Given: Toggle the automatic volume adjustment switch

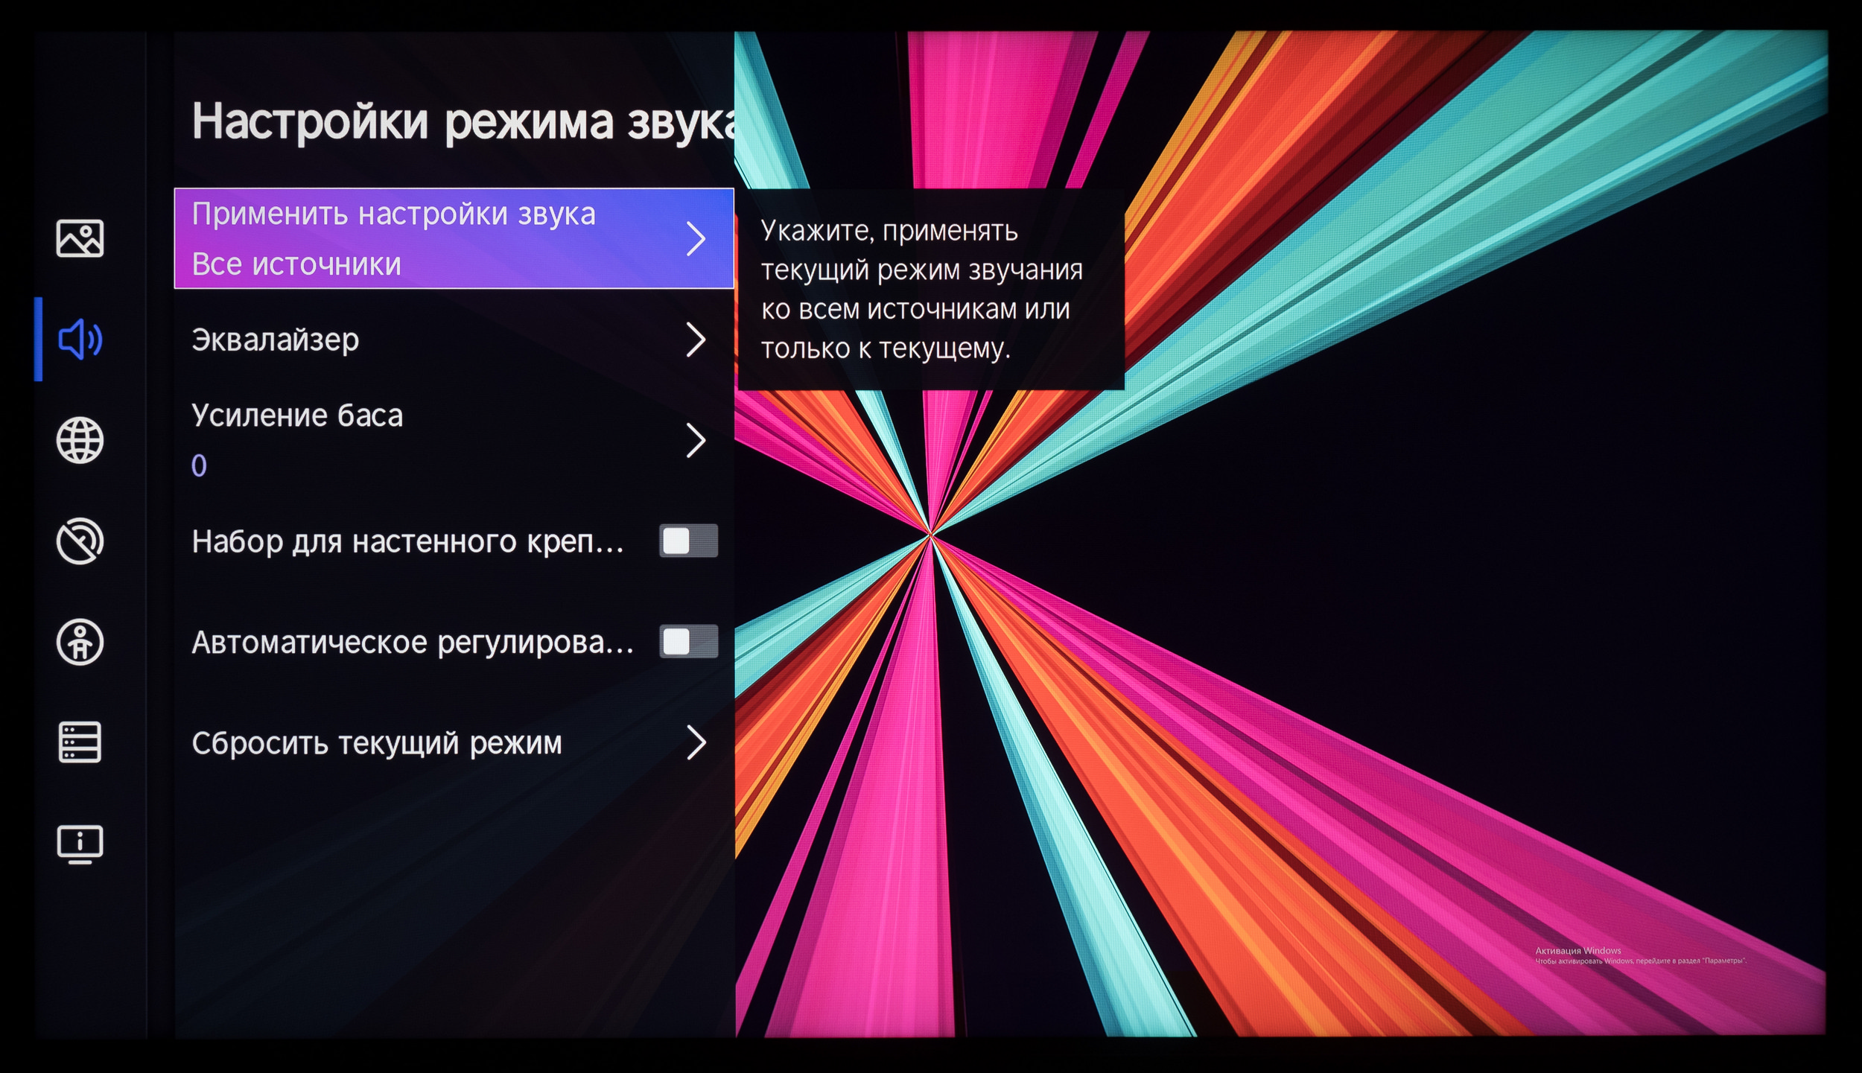Looking at the screenshot, I should (688, 641).
